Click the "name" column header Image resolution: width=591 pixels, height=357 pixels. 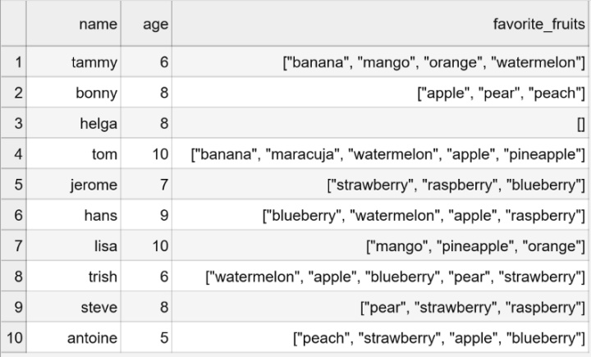[x=98, y=25]
